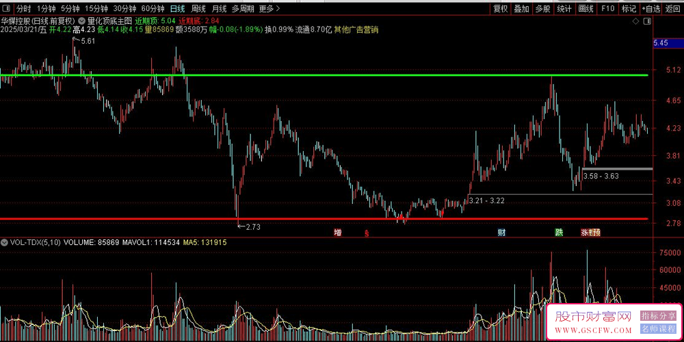Click the 5.61 high price annotation

[x=88, y=41]
